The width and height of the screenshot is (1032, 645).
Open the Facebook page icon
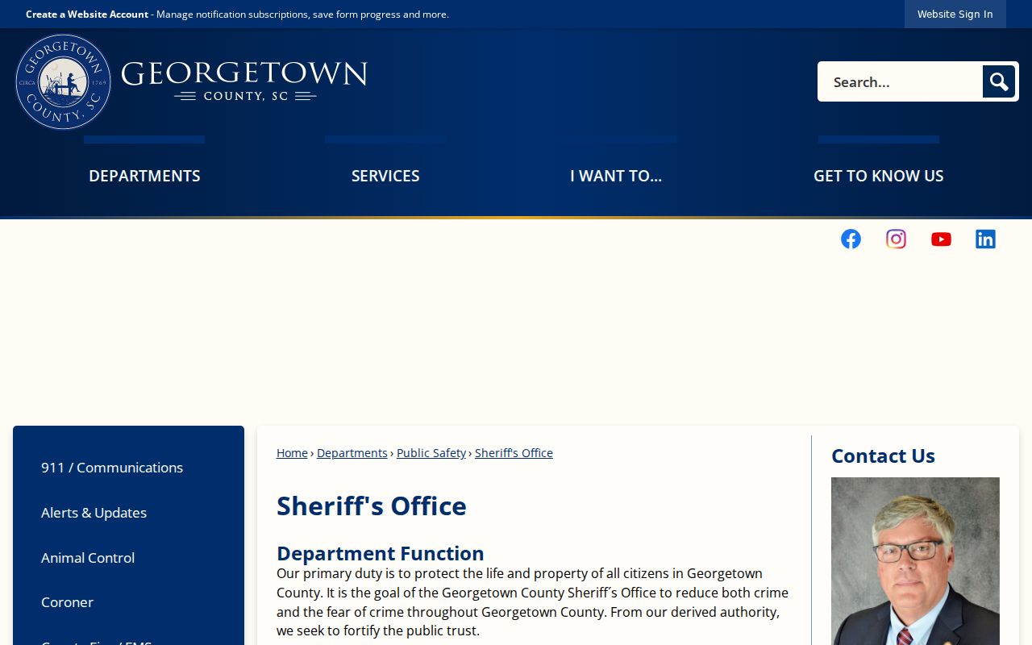851,239
